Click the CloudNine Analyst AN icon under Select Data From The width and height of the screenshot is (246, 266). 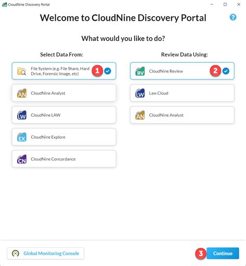(22, 93)
